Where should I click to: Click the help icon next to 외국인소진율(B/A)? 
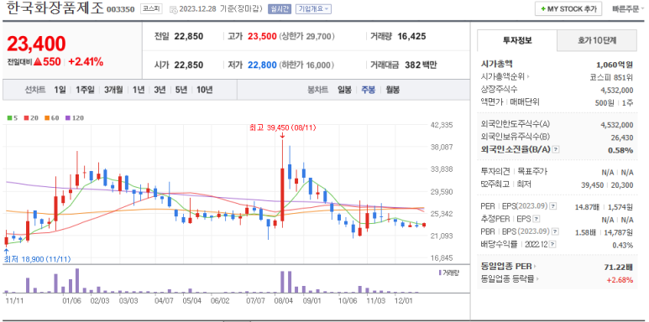556,149
